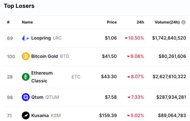Sort by the # rank column header
This screenshot has width=190, height=121.
click(x=8, y=22)
